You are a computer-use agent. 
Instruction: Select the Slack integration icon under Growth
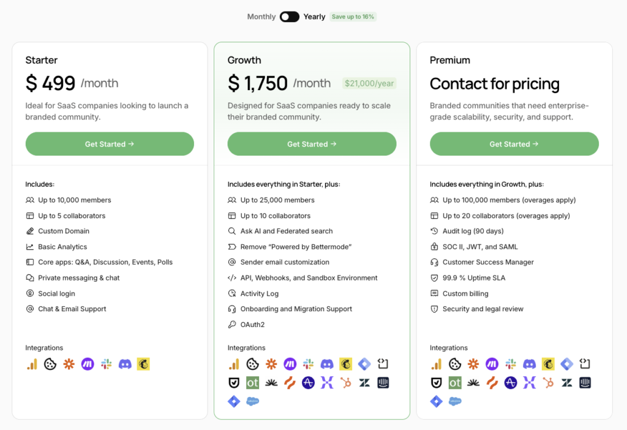pos(308,364)
